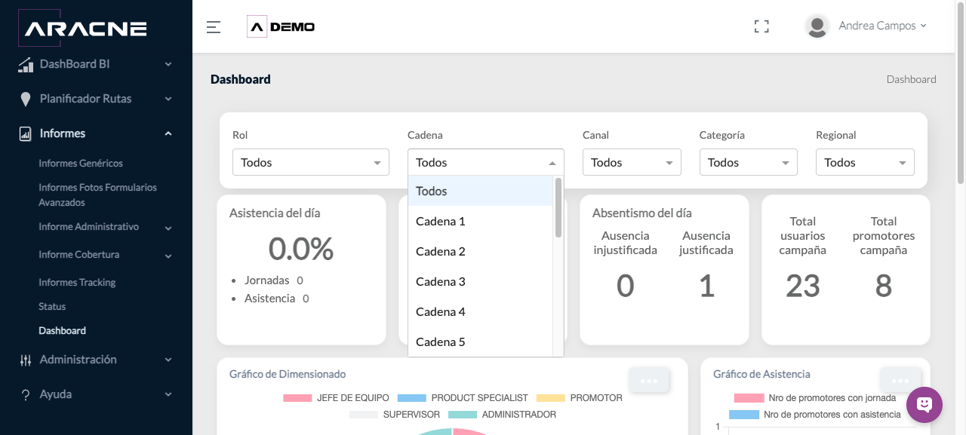966x435 pixels.
Task: Open Status page in sidebar
Action: click(x=52, y=307)
